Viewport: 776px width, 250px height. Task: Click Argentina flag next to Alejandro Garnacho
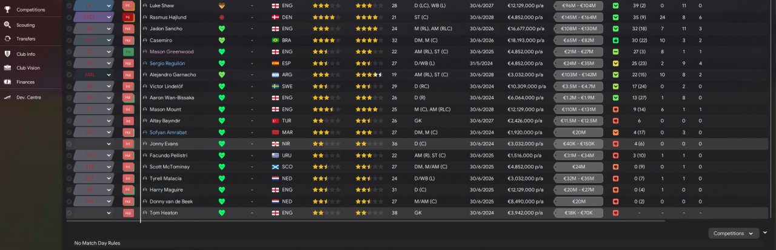click(x=276, y=75)
